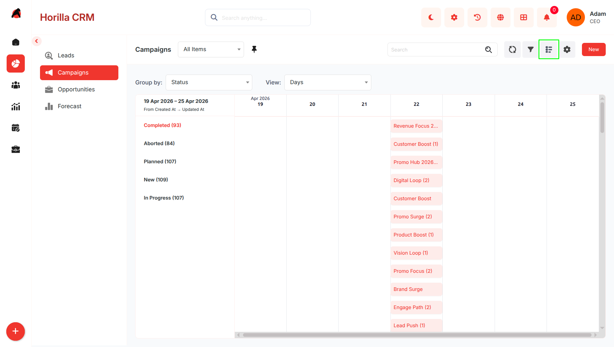Pin the current view with pushpin icon
Screen dimensions: 614x347
(x=254, y=49)
